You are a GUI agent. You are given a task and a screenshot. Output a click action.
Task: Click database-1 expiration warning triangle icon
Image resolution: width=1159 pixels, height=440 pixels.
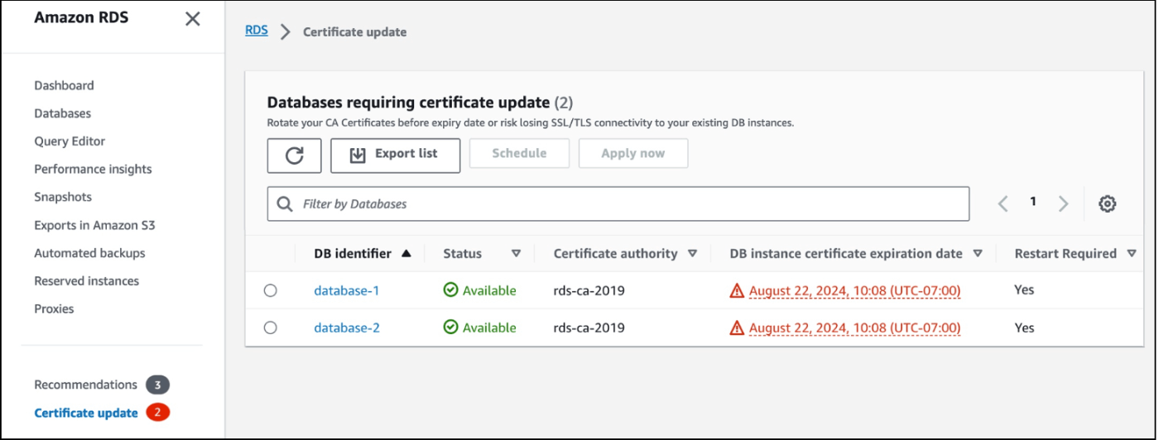(x=737, y=290)
